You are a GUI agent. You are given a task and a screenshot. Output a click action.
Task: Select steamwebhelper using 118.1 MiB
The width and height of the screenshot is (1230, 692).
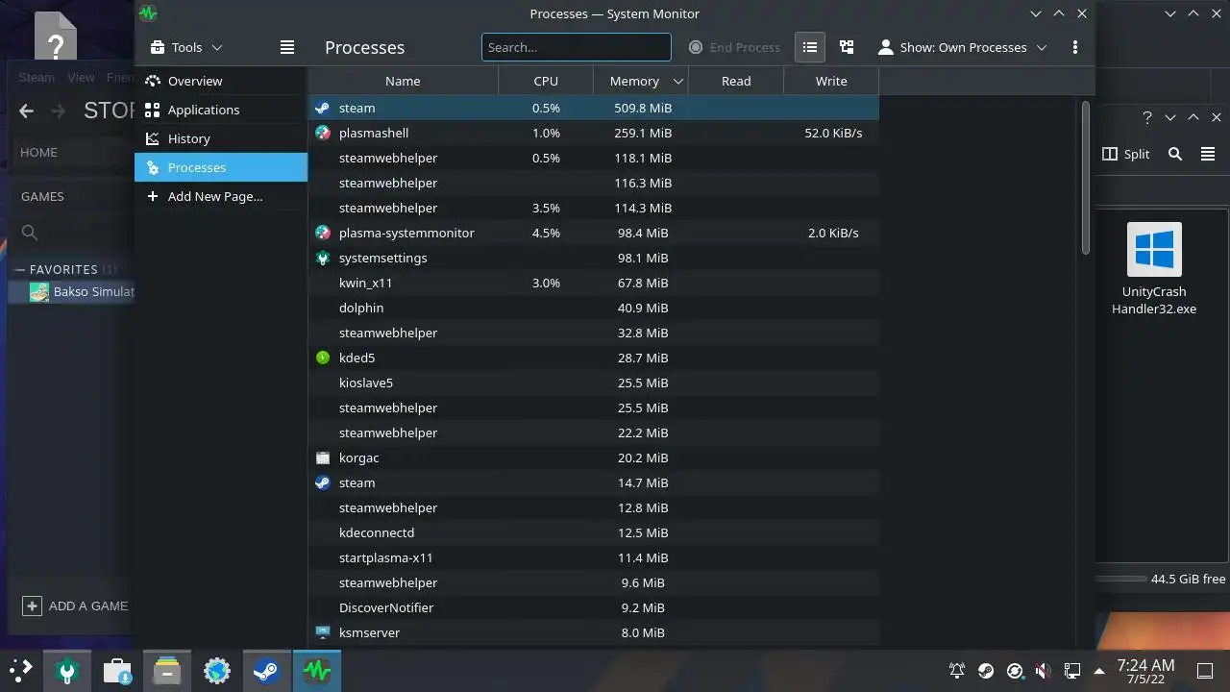[x=593, y=158]
